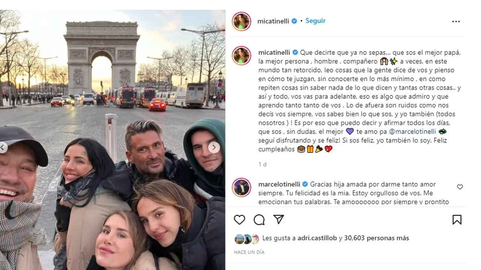This screenshot has width=481, height=270.
Task: Like marcelotinelli's comment with small heart
Action: pyautogui.click(x=460, y=187)
